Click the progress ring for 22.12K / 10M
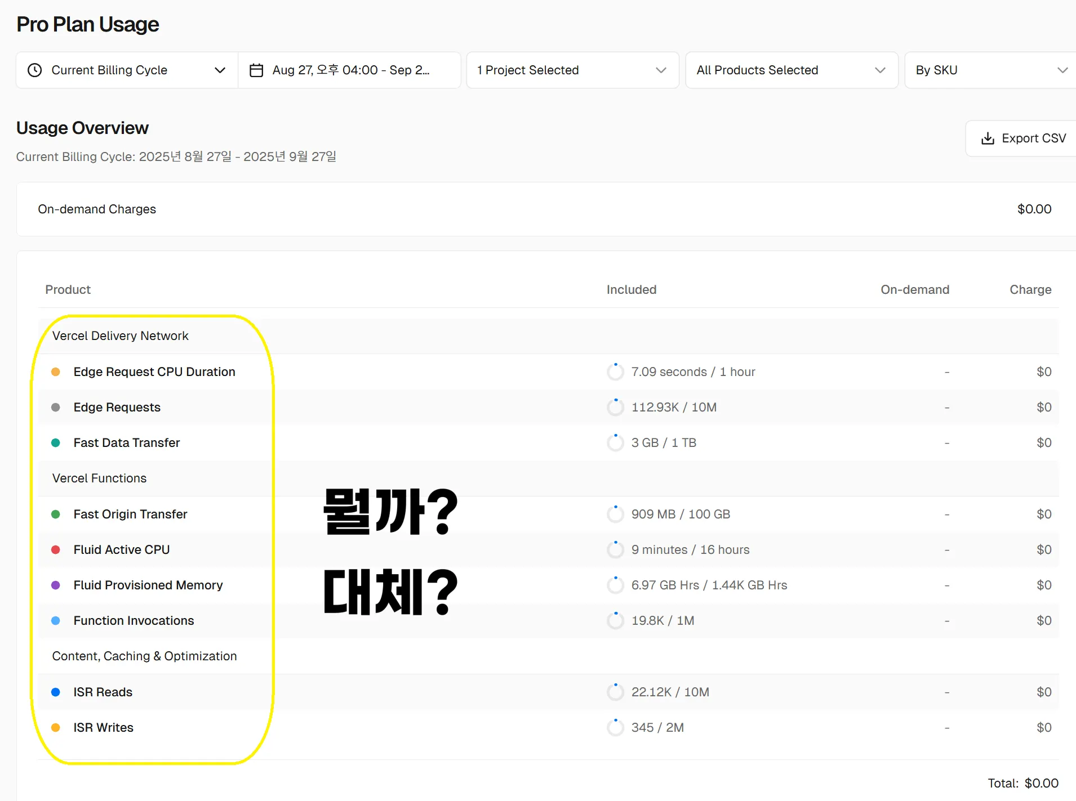The width and height of the screenshot is (1076, 801). [615, 692]
